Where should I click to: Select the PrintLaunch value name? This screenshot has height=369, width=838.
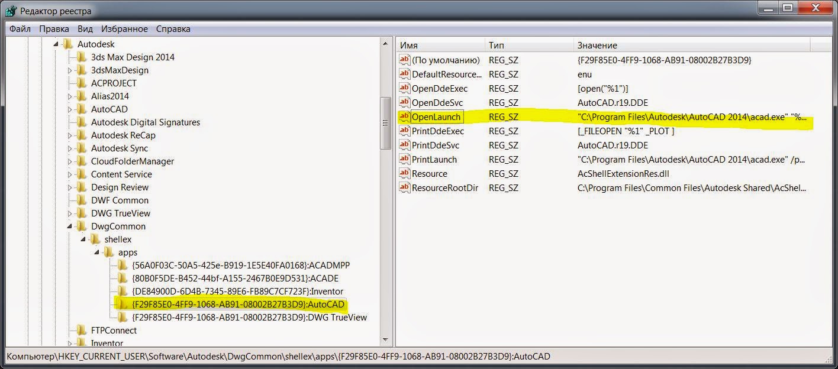click(434, 159)
